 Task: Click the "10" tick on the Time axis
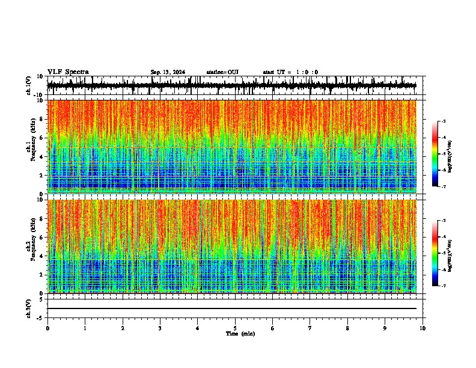pos(423,328)
